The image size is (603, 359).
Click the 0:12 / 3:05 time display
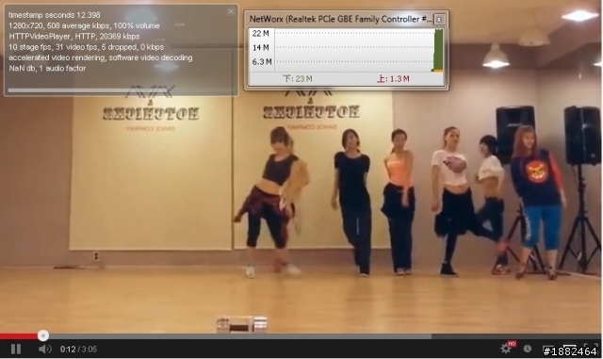coord(78,350)
